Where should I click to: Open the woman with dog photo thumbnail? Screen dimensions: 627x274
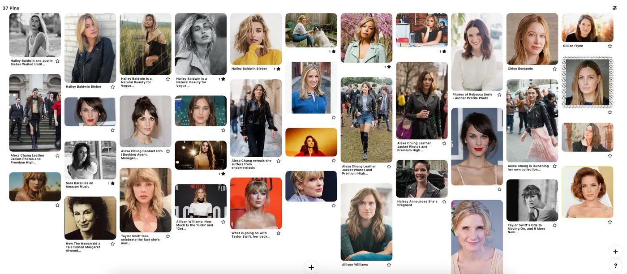tap(311, 30)
